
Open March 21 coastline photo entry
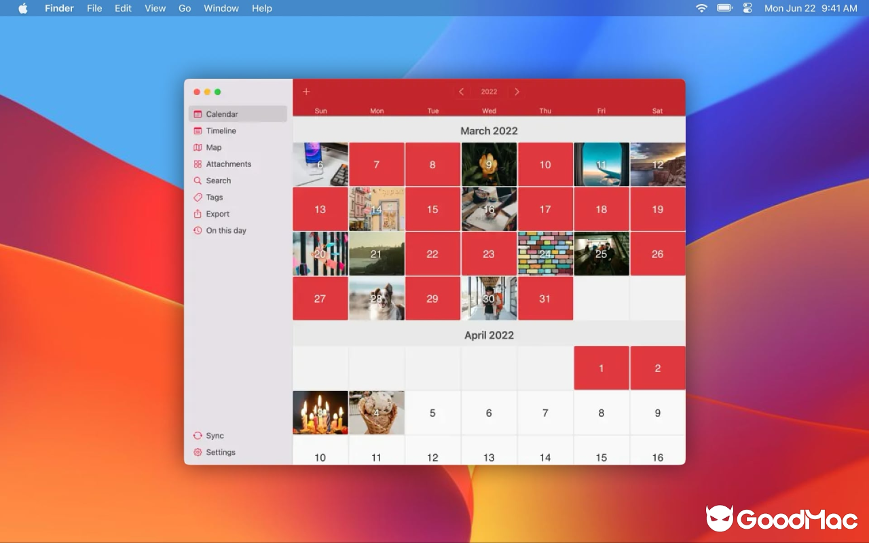click(x=377, y=254)
